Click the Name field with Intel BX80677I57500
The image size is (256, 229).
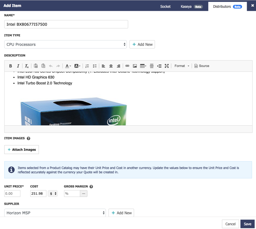point(66,24)
